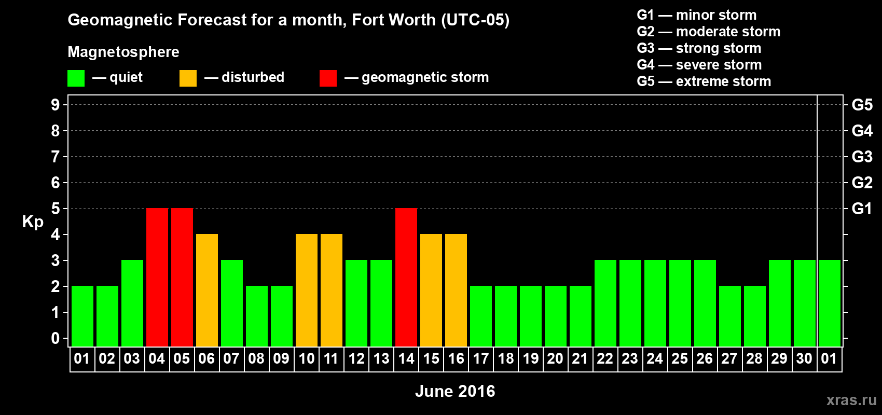Click the red bar for June 14
The height and width of the screenshot is (415, 882).
406,277
